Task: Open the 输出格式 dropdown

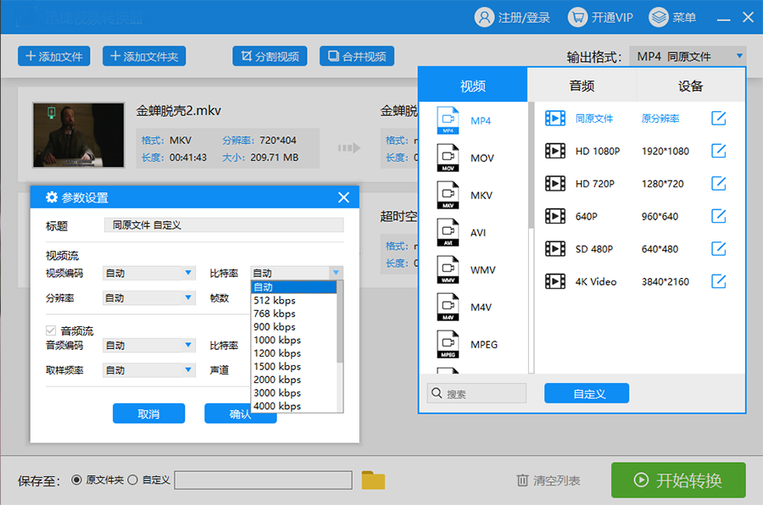Action: coord(687,57)
